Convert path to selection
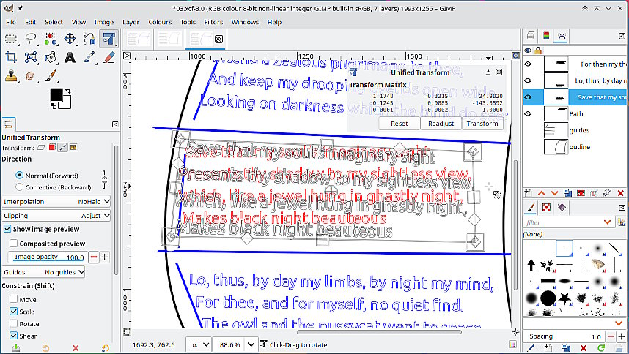Viewport: 629px width, 354px height. pyautogui.click(x=581, y=193)
